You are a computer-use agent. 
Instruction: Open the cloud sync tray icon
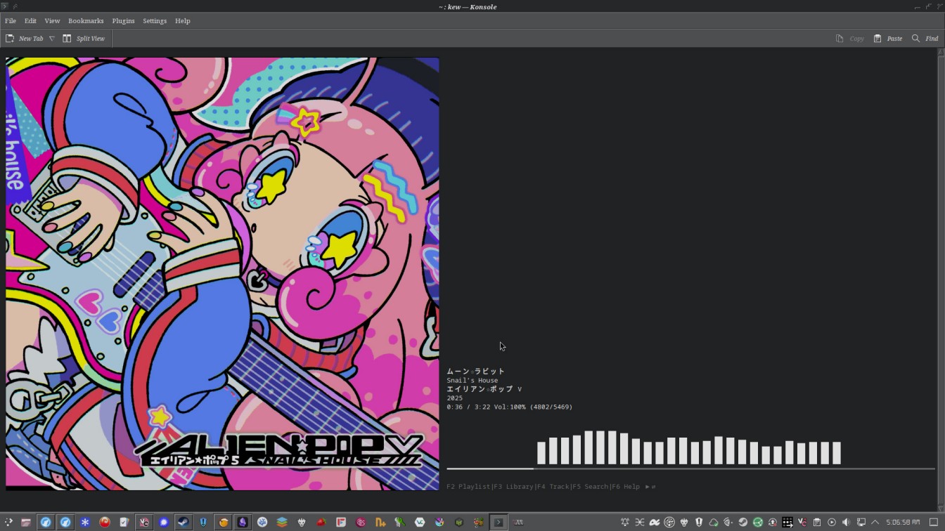click(714, 523)
